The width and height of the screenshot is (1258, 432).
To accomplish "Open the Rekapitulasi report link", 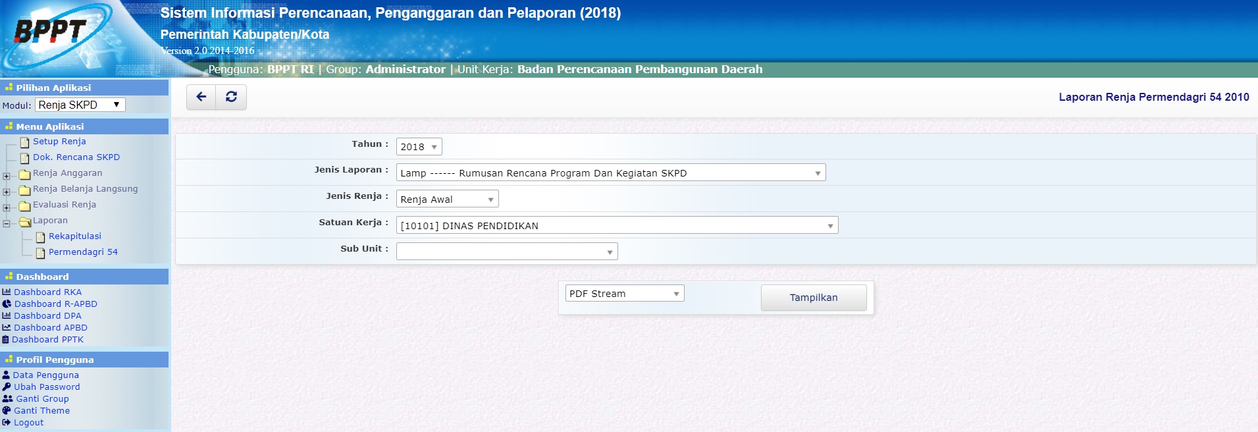I will click(x=75, y=236).
